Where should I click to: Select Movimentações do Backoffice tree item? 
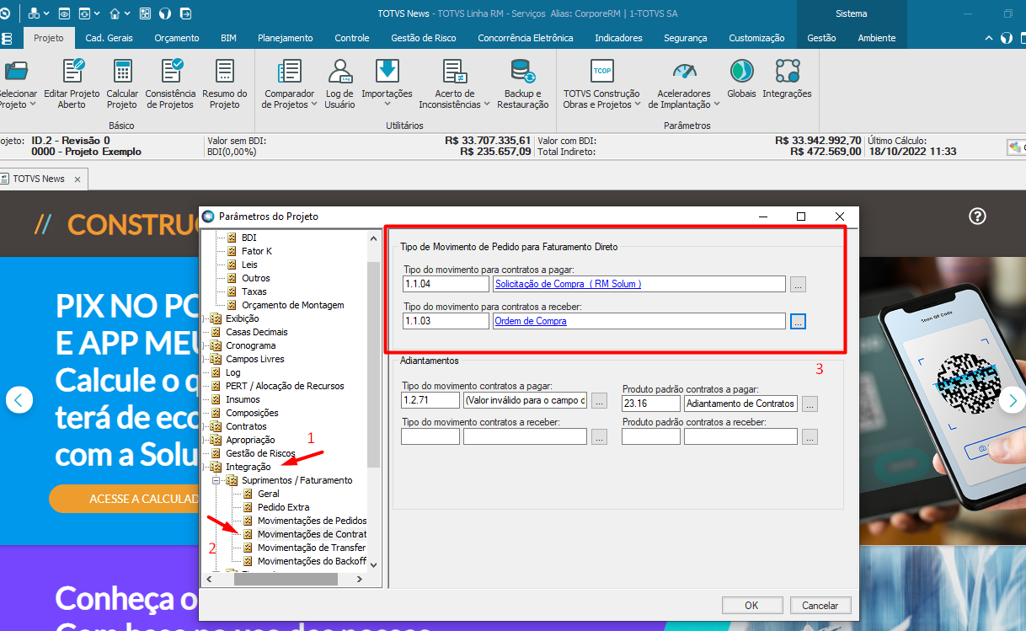coord(312,561)
